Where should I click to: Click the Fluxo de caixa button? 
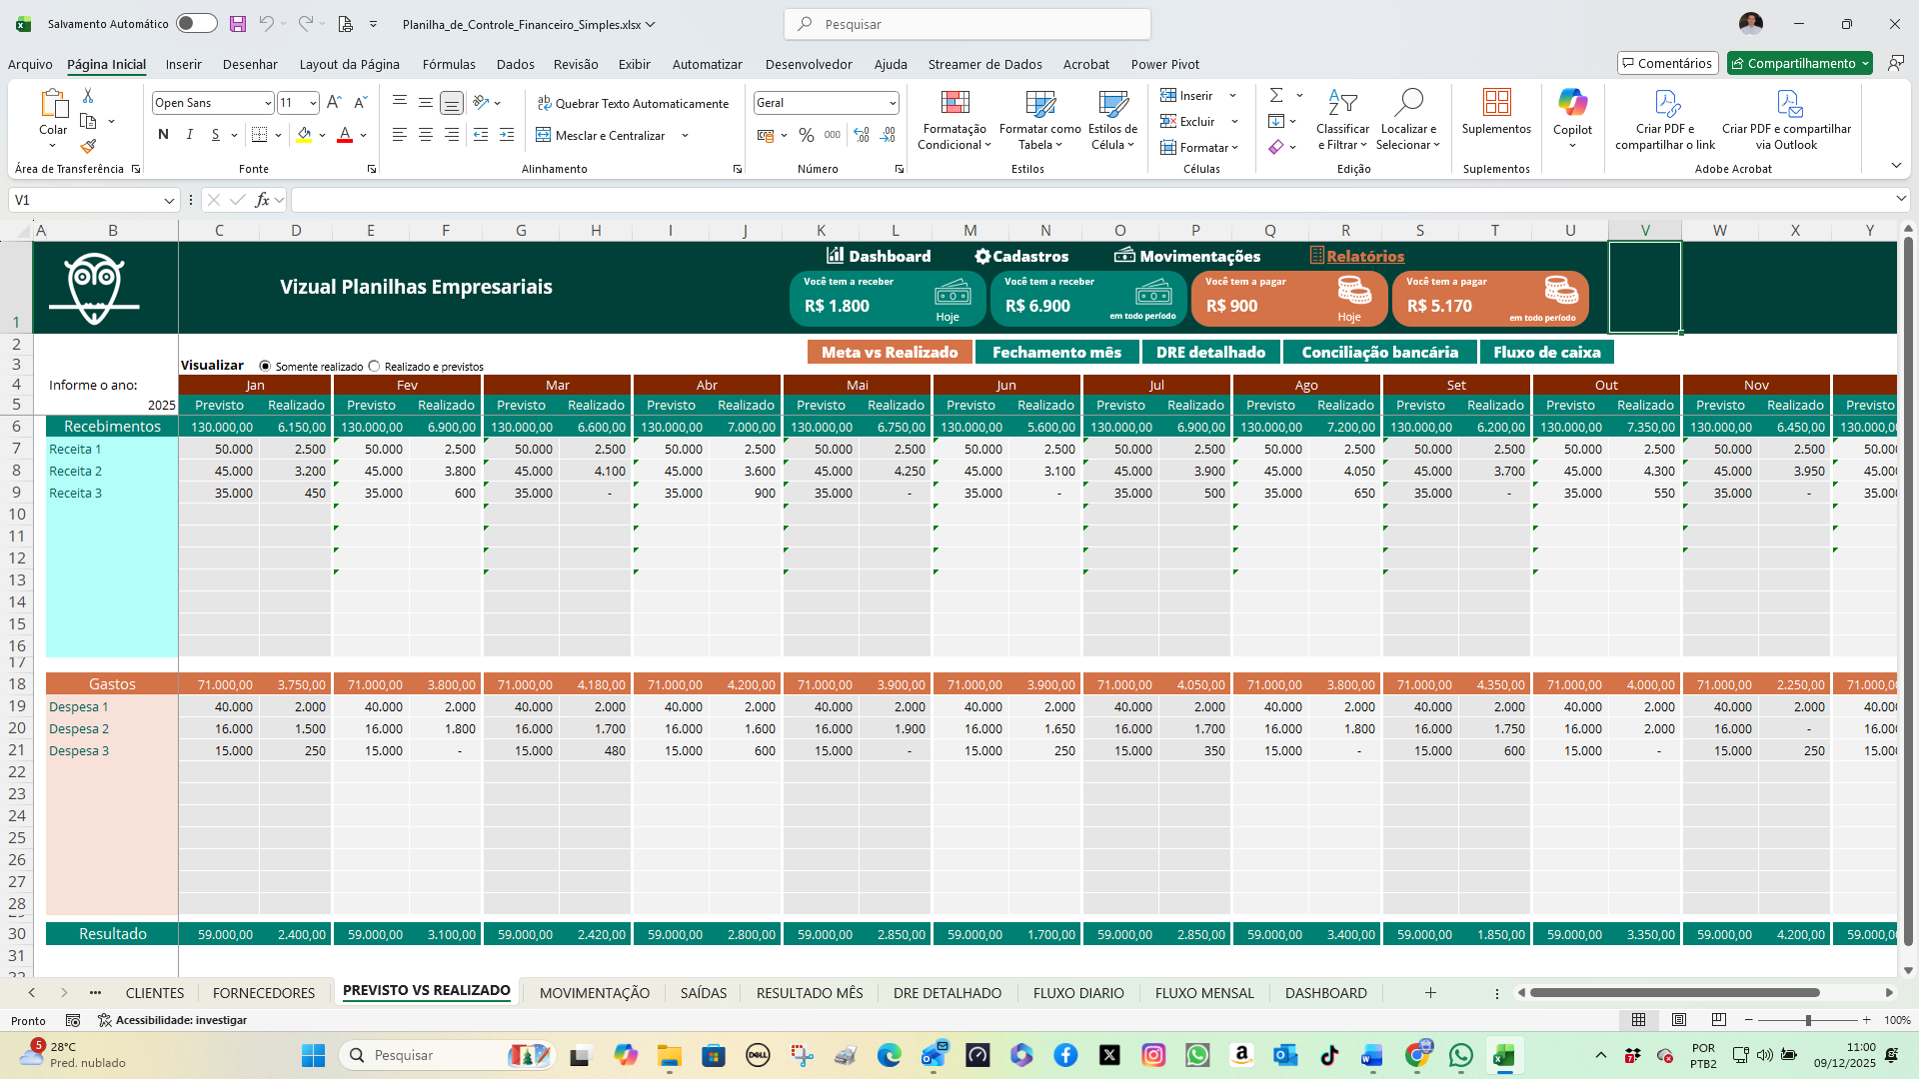1546,352
